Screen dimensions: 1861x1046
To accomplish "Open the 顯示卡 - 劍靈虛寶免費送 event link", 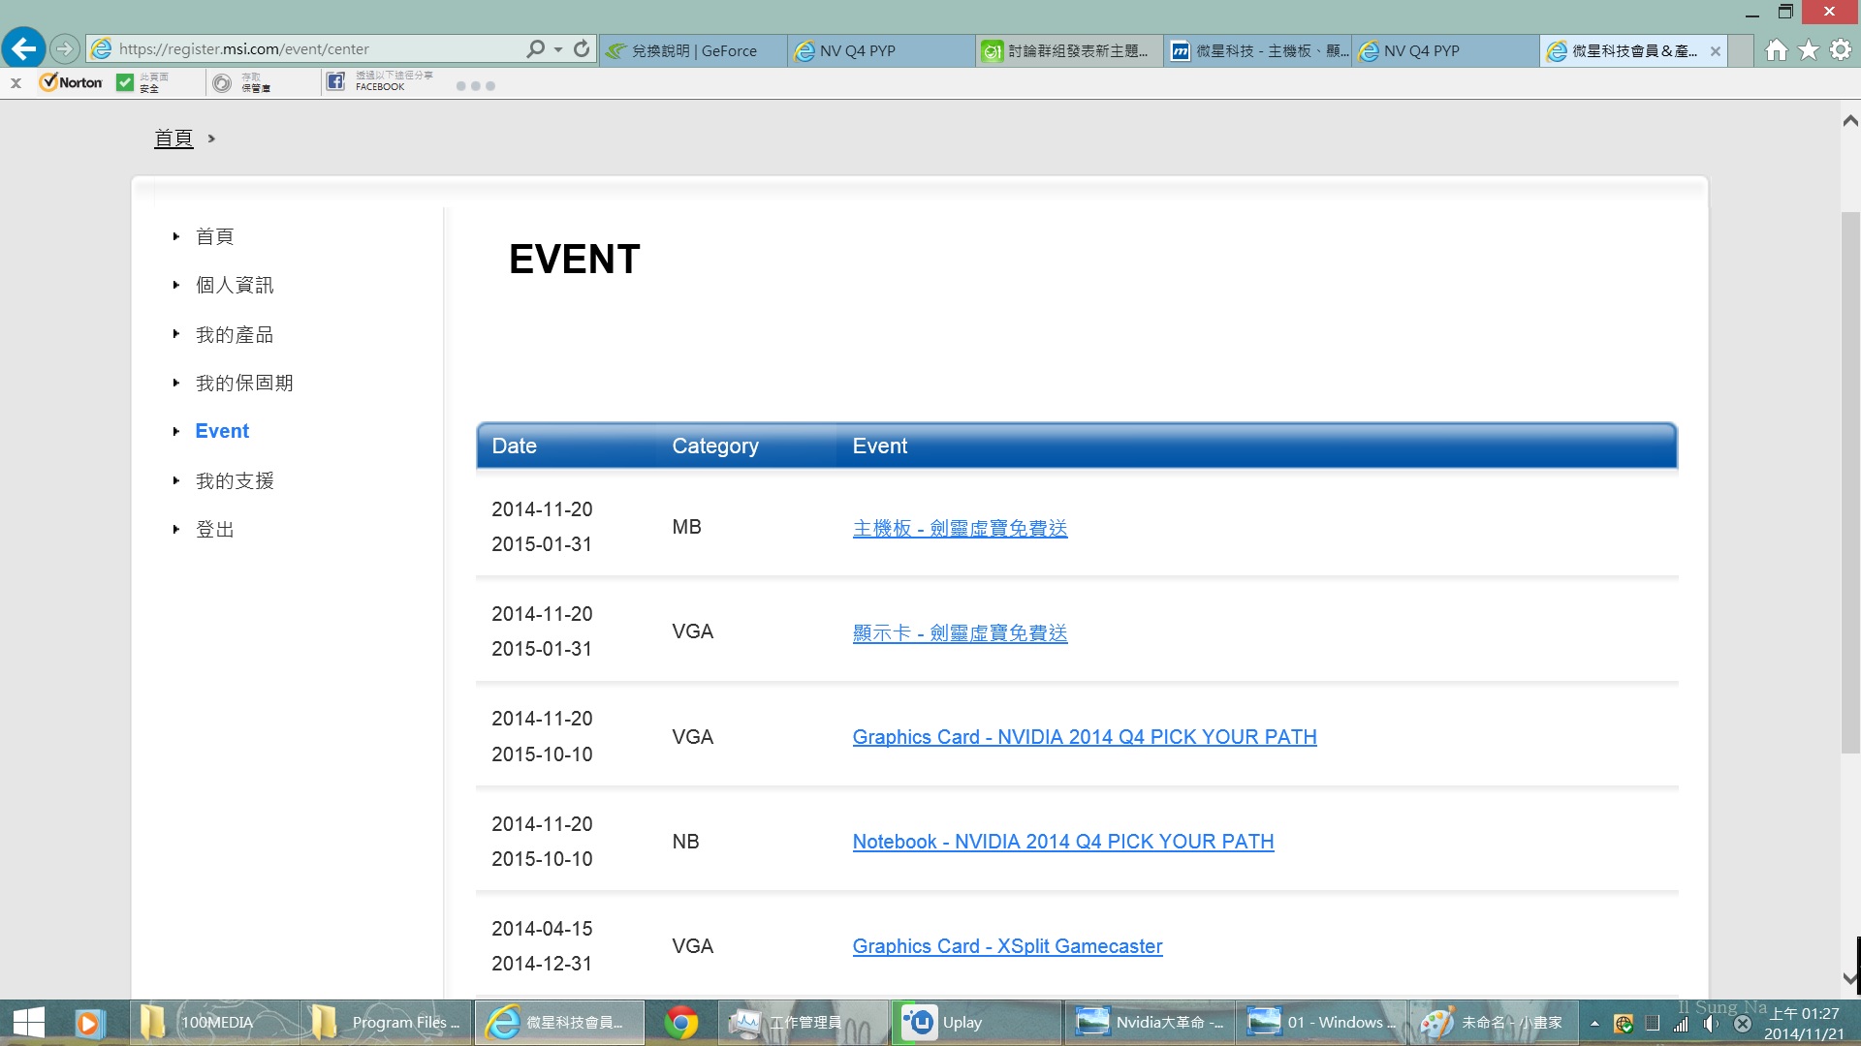I will 960,632.
